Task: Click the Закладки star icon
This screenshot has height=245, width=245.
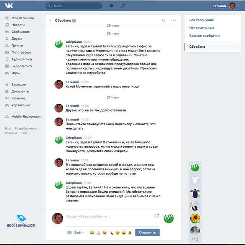Action: click(7, 84)
